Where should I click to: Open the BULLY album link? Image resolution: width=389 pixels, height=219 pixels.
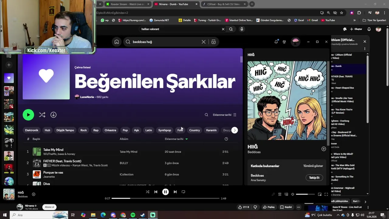pyautogui.click(x=124, y=163)
